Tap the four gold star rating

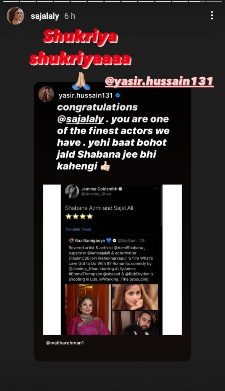click(x=79, y=217)
